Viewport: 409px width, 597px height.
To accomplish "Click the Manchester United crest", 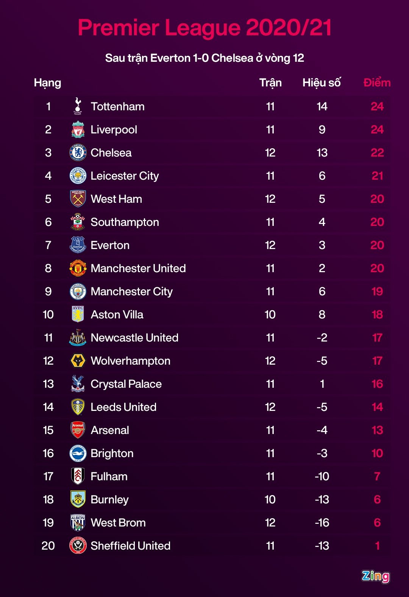I will (x=78, y=268).
